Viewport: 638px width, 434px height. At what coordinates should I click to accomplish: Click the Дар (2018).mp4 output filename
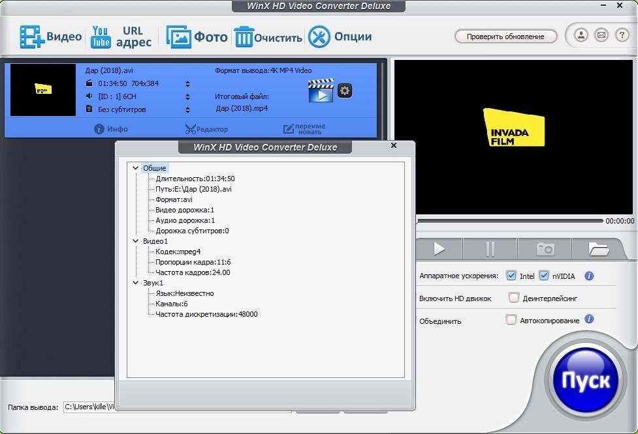242,108
